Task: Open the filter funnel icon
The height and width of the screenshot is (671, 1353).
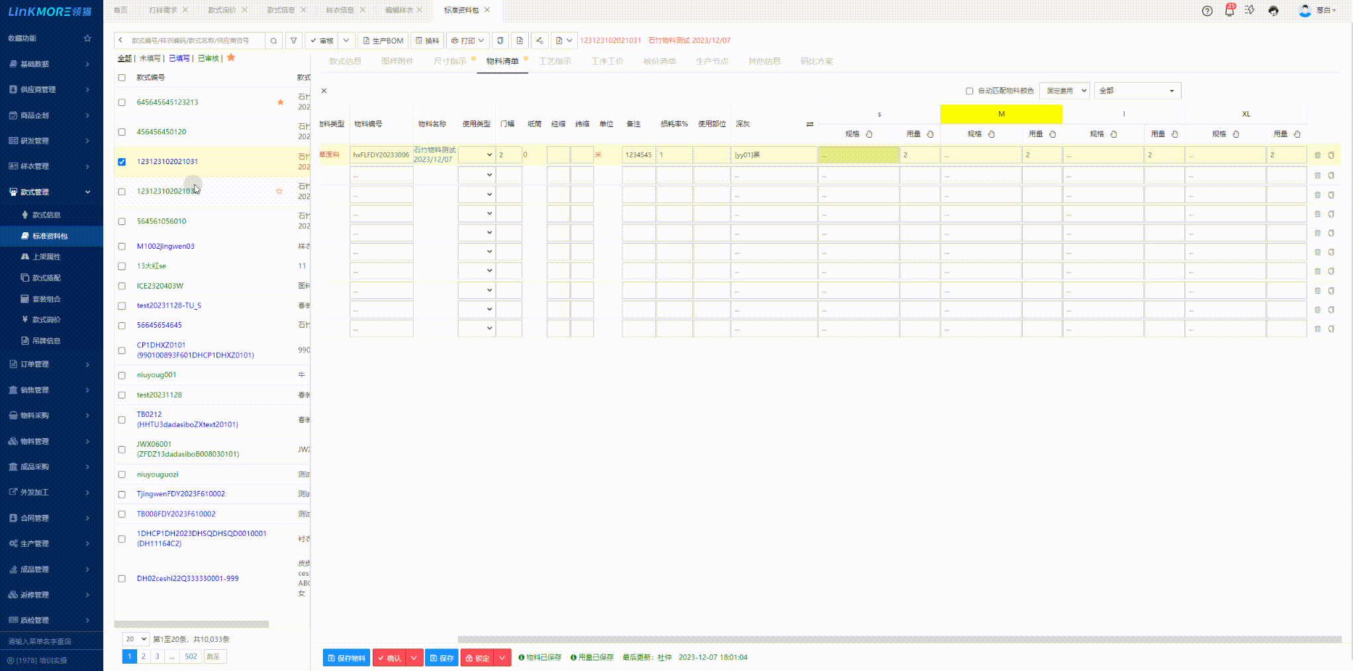Action: click(x=294, y=40)
